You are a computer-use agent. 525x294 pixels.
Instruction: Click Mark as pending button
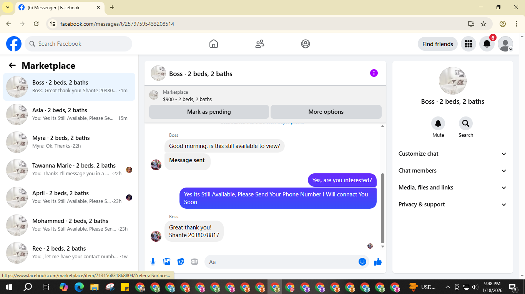coord(209,112)
